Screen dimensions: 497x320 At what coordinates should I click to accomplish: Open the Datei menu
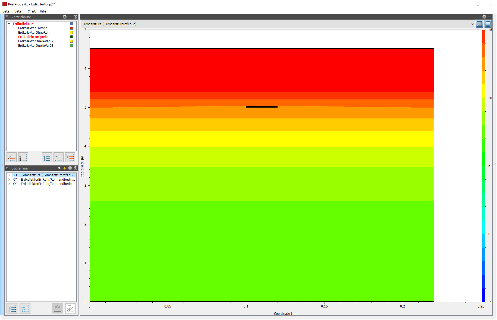(x=6, y=11)
